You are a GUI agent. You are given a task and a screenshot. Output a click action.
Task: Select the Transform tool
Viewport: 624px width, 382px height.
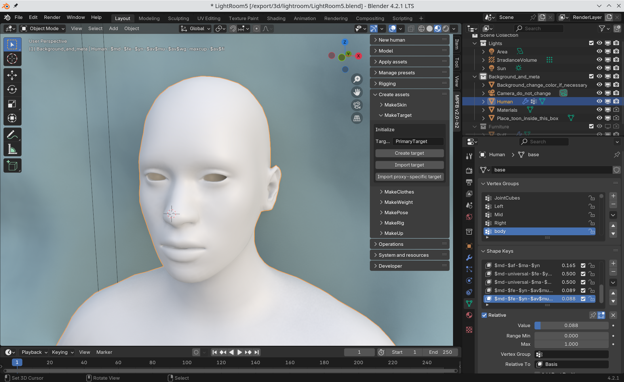click(x=12, y=118)
